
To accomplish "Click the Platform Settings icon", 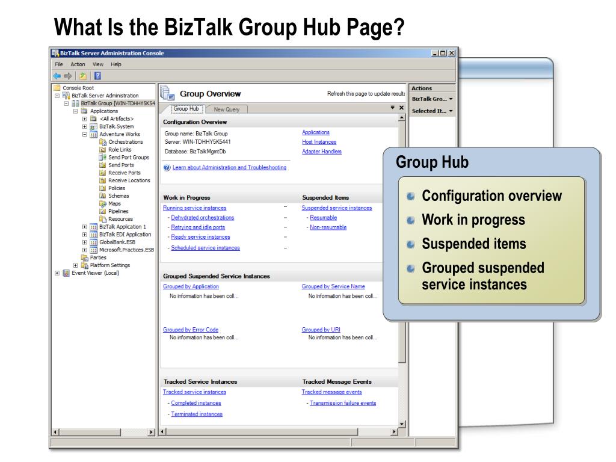I will 84,265.
